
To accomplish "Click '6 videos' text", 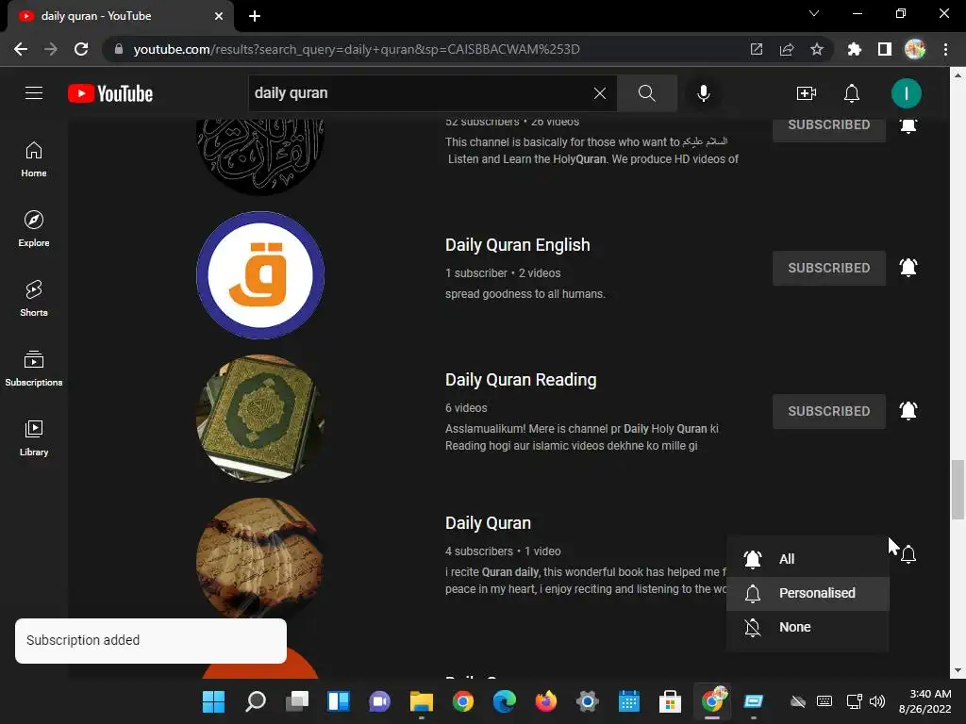I will 466,408.
